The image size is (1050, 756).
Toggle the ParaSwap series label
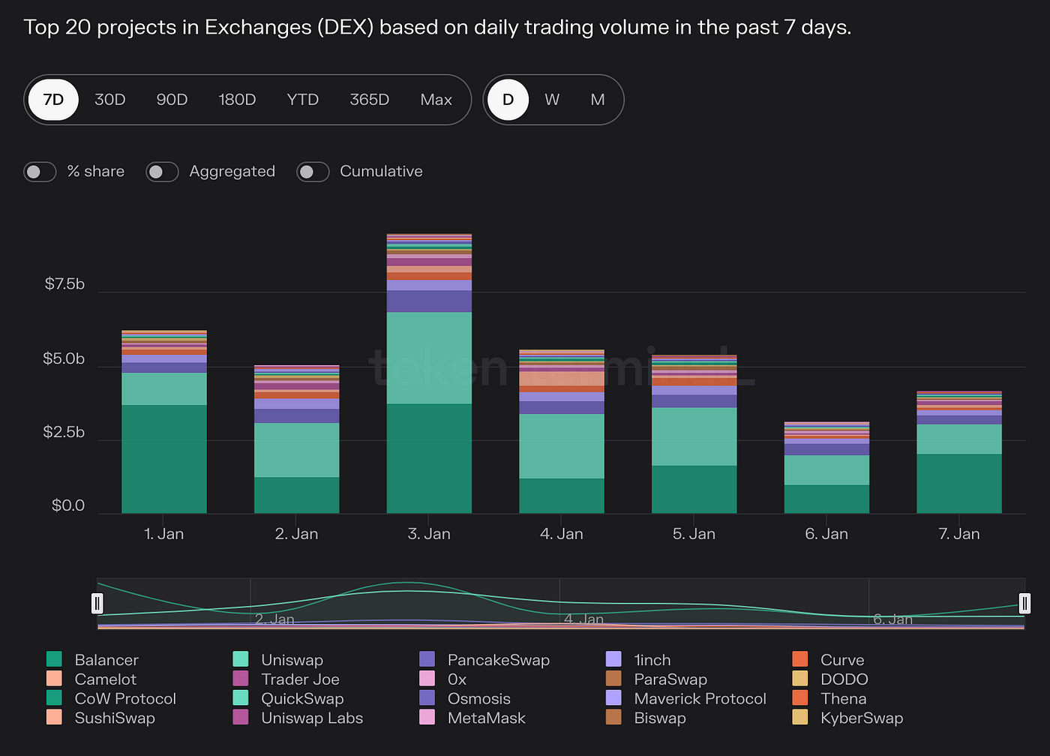[670, 679]
